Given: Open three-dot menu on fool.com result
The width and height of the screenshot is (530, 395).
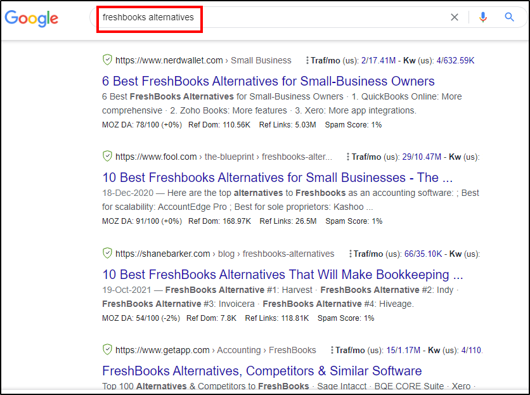Looking at the screenshot, I should point(349,157).
